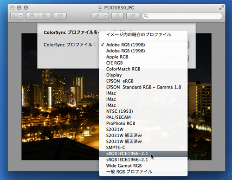
Task: Choose 一般 RGB プロファイル entry
Action: pos(143,172)
